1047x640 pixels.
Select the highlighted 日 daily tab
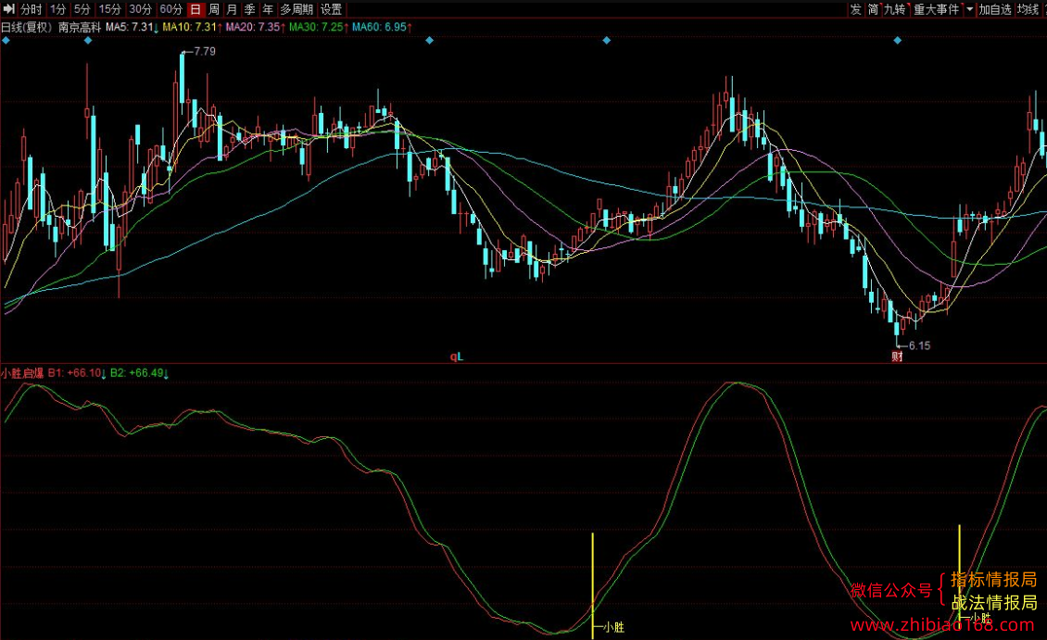point(196,9)
